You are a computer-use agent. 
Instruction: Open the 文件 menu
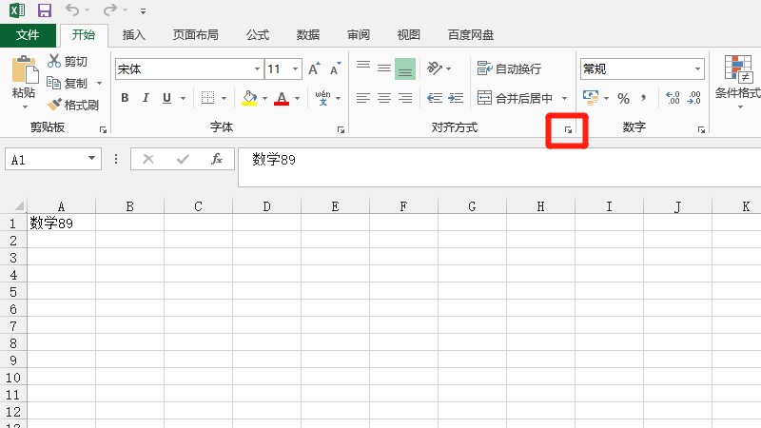tap(28, 35)
